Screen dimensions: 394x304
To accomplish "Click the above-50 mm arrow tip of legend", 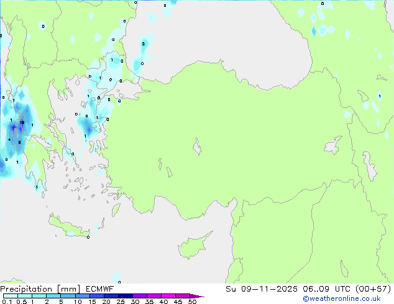I will click(197, 296).
